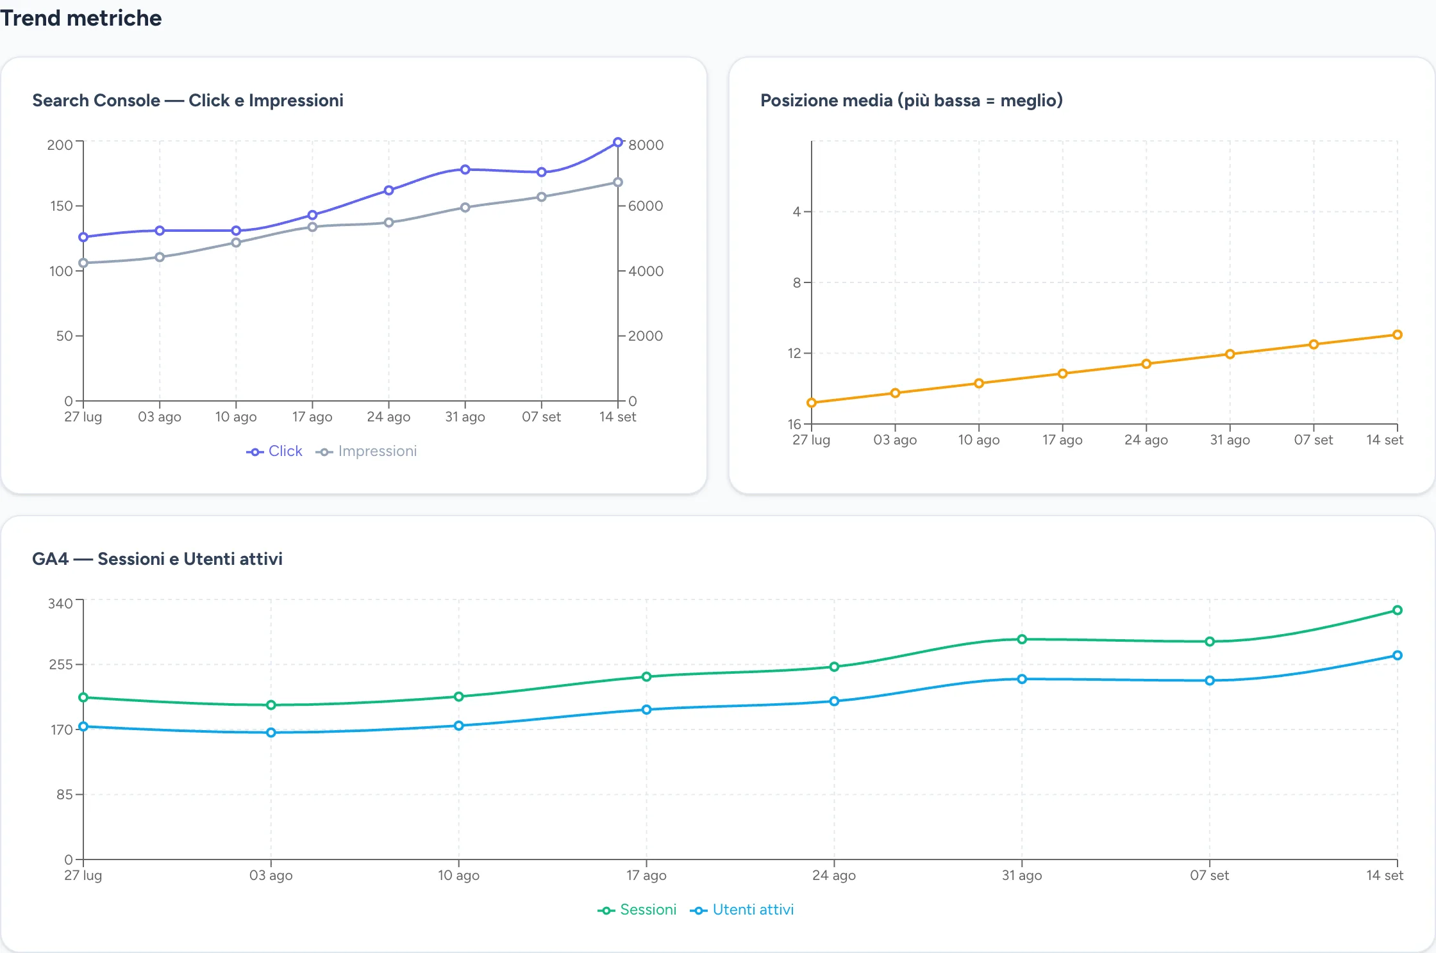The image size is (1436, 953).
Task: Click 'Posizione media (più bassa = meglio)' title
Action: pyautogui.click(x=912, y=101)
